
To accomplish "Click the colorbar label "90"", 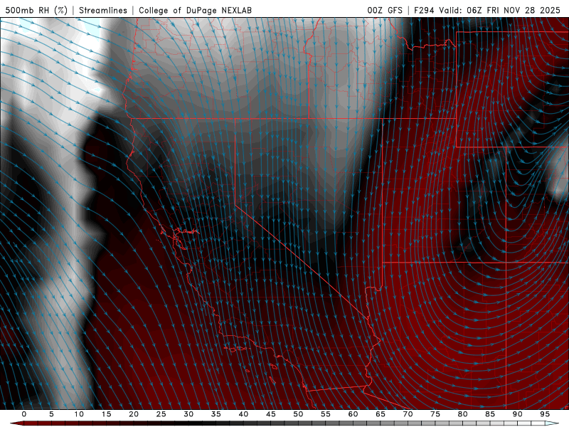I will [x=517, y=414].
